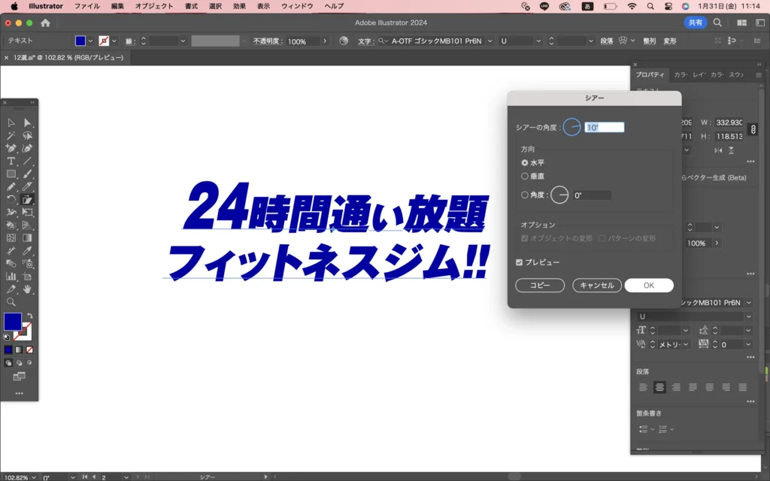770x481 pixels.
Task: Select the Type tool in the toolbox
Action: 11,161
